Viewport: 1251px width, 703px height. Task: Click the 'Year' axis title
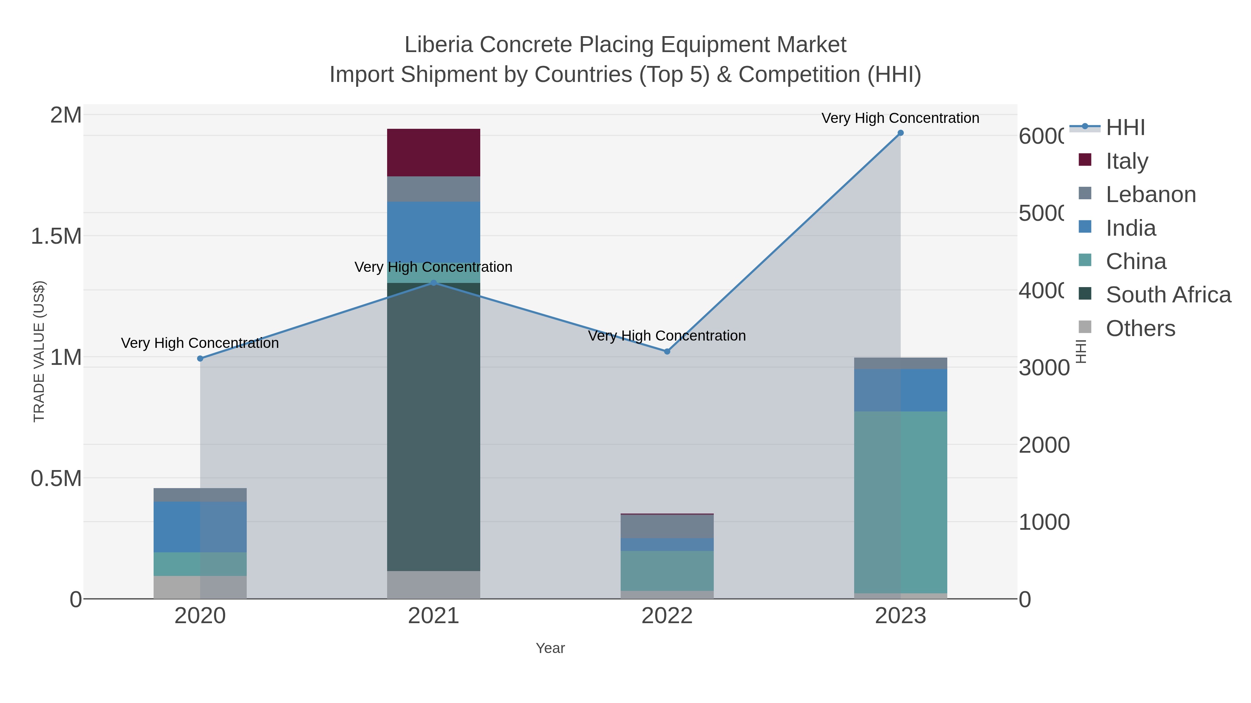pyautogui.click(x=550, y=648)
